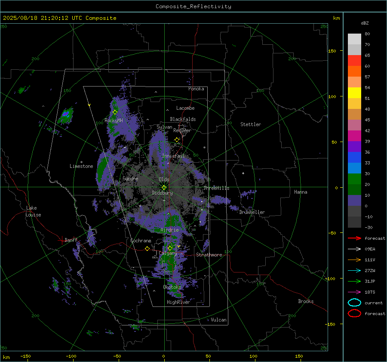Click the red cross marker beside Banff

[61, 240]
